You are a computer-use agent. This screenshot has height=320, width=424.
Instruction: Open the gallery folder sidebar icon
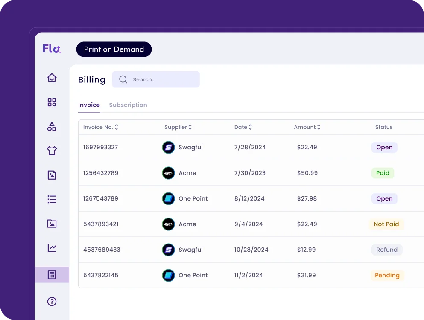(x=52, y=224)
